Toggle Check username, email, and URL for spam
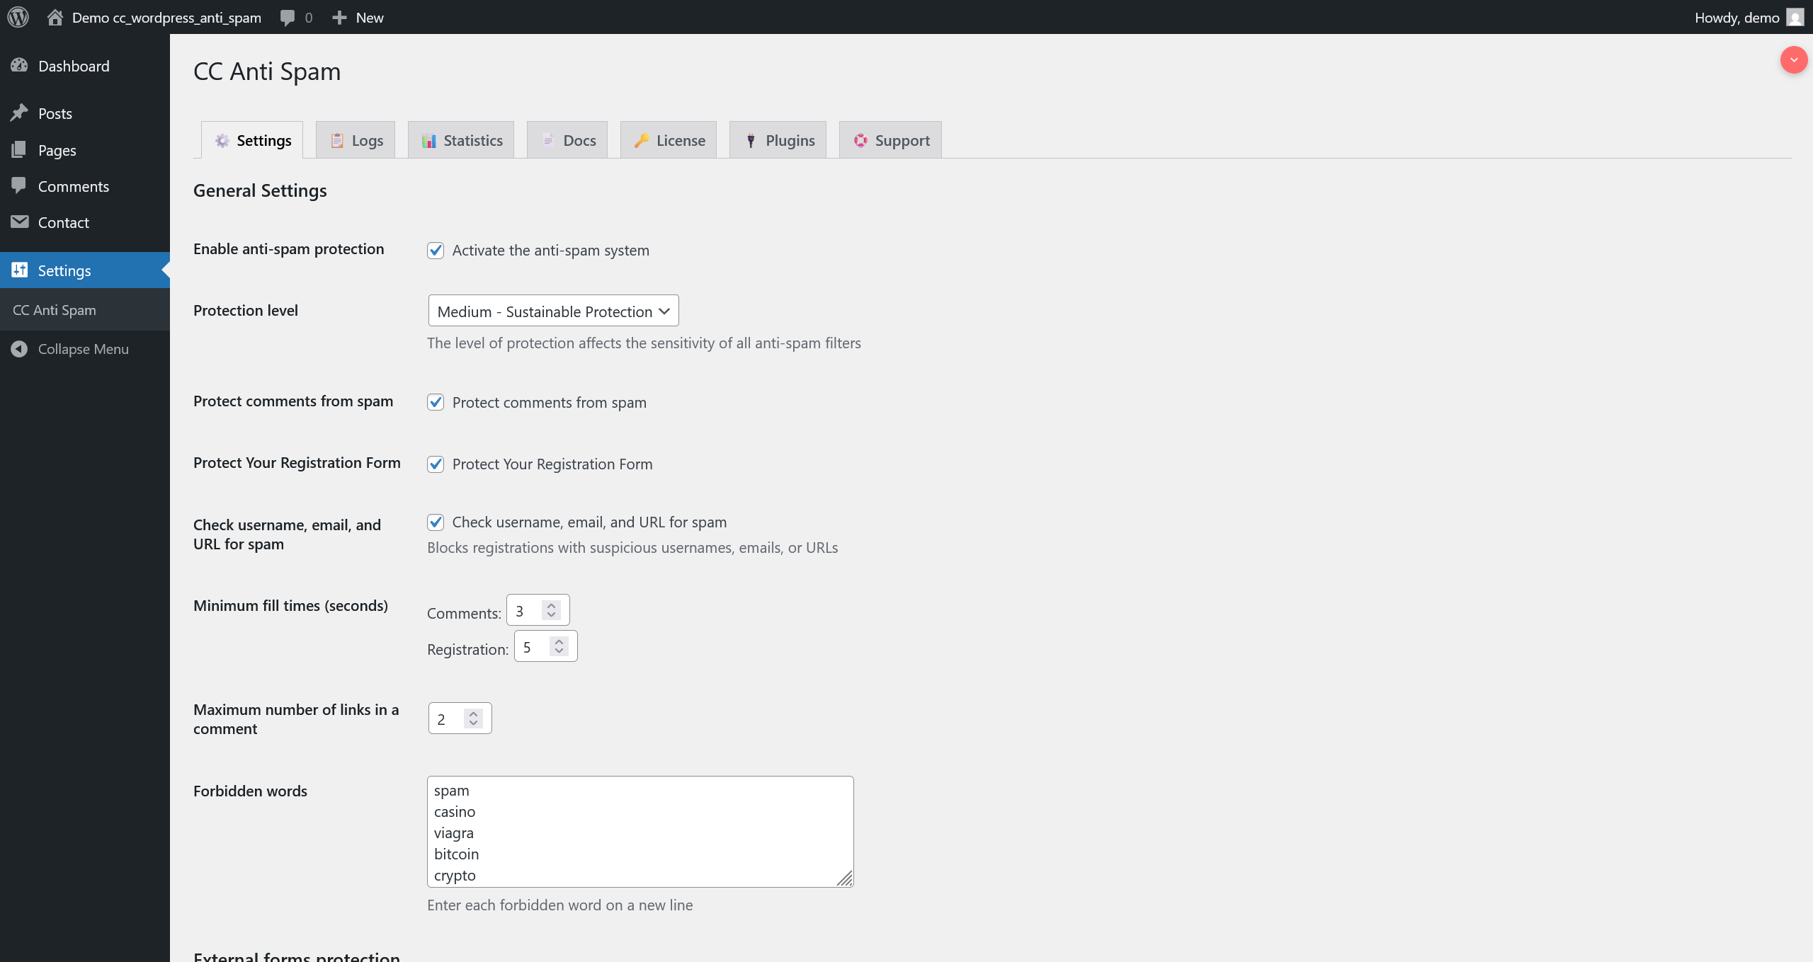Image resolution: width=1813 pixels, height=962 pixels. point(436,522)
